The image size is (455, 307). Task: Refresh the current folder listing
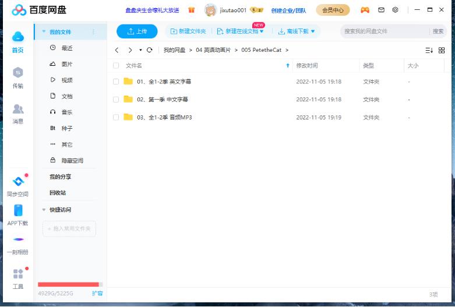point(150,50)
